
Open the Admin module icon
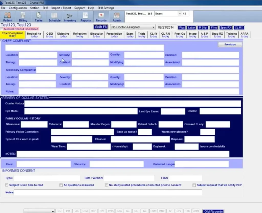click(117, 16)
